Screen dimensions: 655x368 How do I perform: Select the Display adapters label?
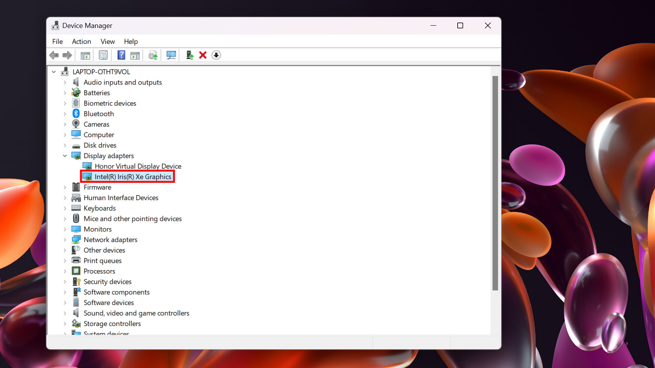point(109,156)
